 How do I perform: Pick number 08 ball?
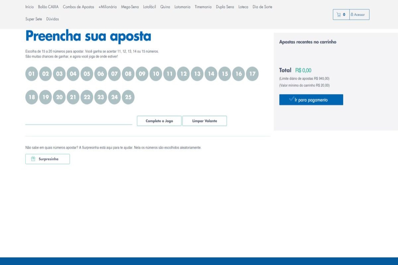pos(128,74)
